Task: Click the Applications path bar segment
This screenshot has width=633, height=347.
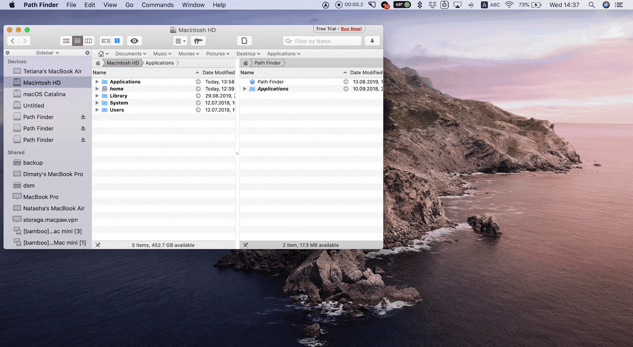Action: [160, 63]
